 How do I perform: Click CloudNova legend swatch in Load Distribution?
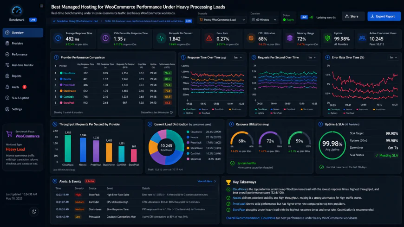coord(188,132)
